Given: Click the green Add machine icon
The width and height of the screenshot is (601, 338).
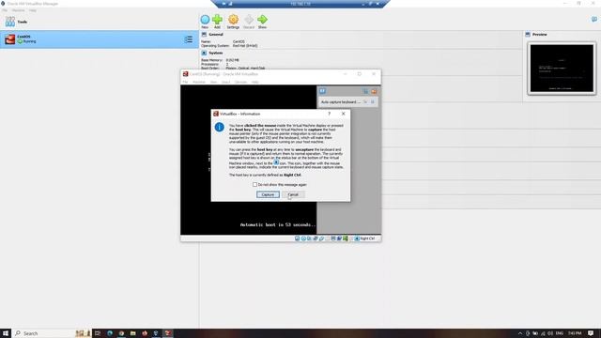Looking at the screenshot, I should 217,20.
